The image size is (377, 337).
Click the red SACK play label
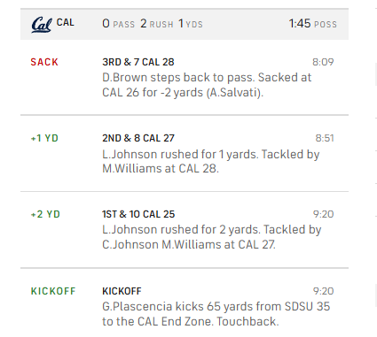point(44,62)
